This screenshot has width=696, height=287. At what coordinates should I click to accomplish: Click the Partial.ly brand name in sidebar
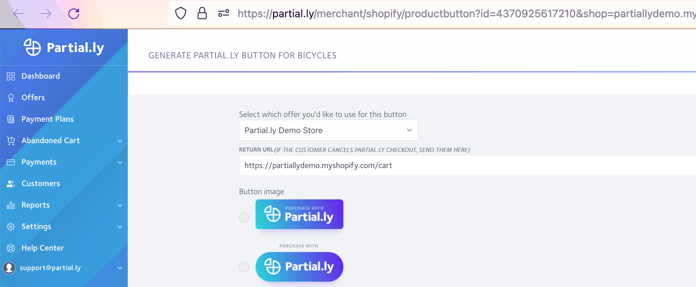click(75, 48)
